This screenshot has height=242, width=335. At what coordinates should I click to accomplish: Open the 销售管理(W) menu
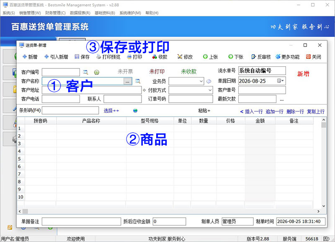click(30, 13)
